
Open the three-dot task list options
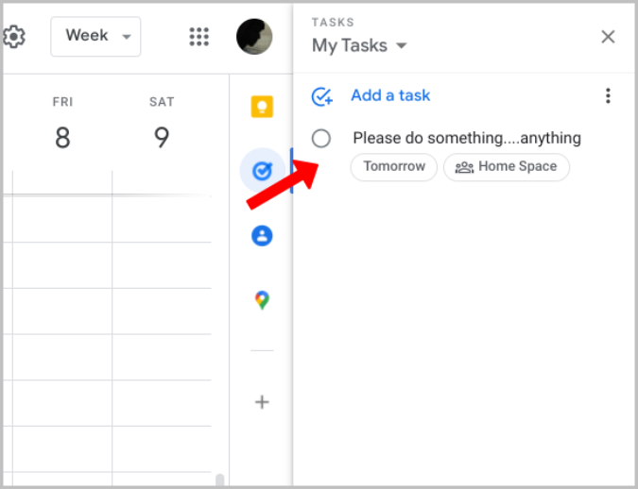point(608,96)
